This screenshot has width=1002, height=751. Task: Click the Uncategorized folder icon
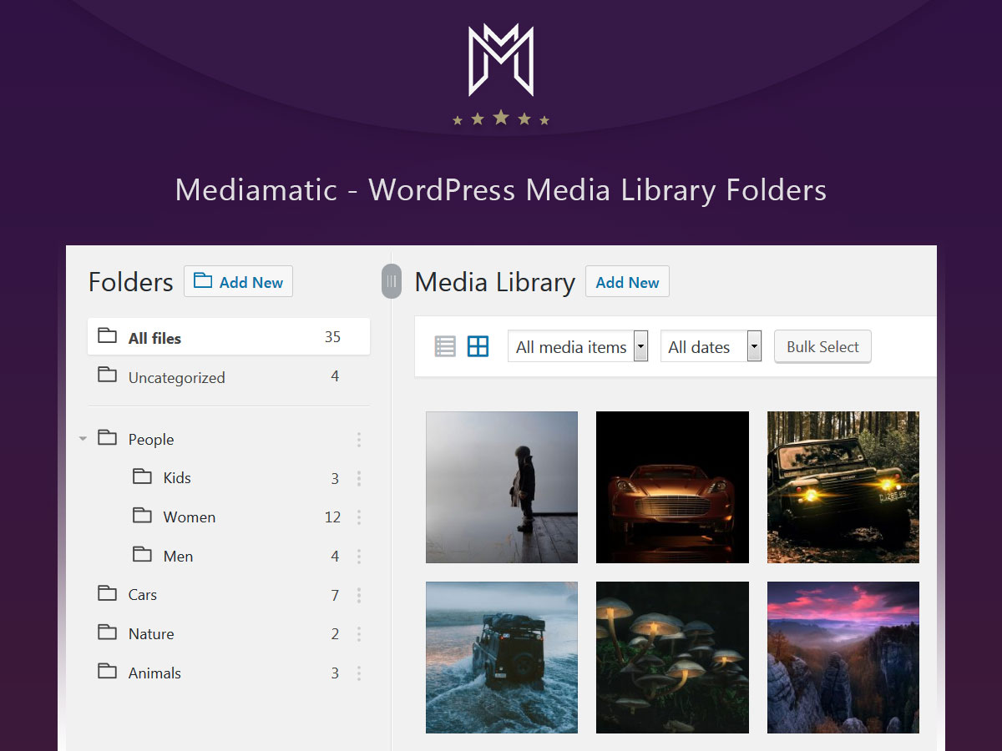click(x=107, y=375)
